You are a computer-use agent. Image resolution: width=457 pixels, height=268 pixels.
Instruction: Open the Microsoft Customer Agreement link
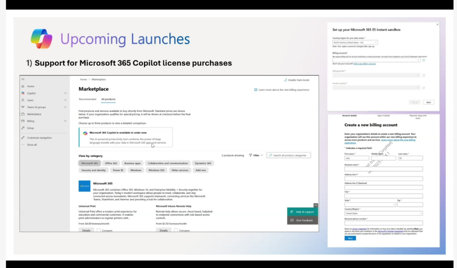390,231
